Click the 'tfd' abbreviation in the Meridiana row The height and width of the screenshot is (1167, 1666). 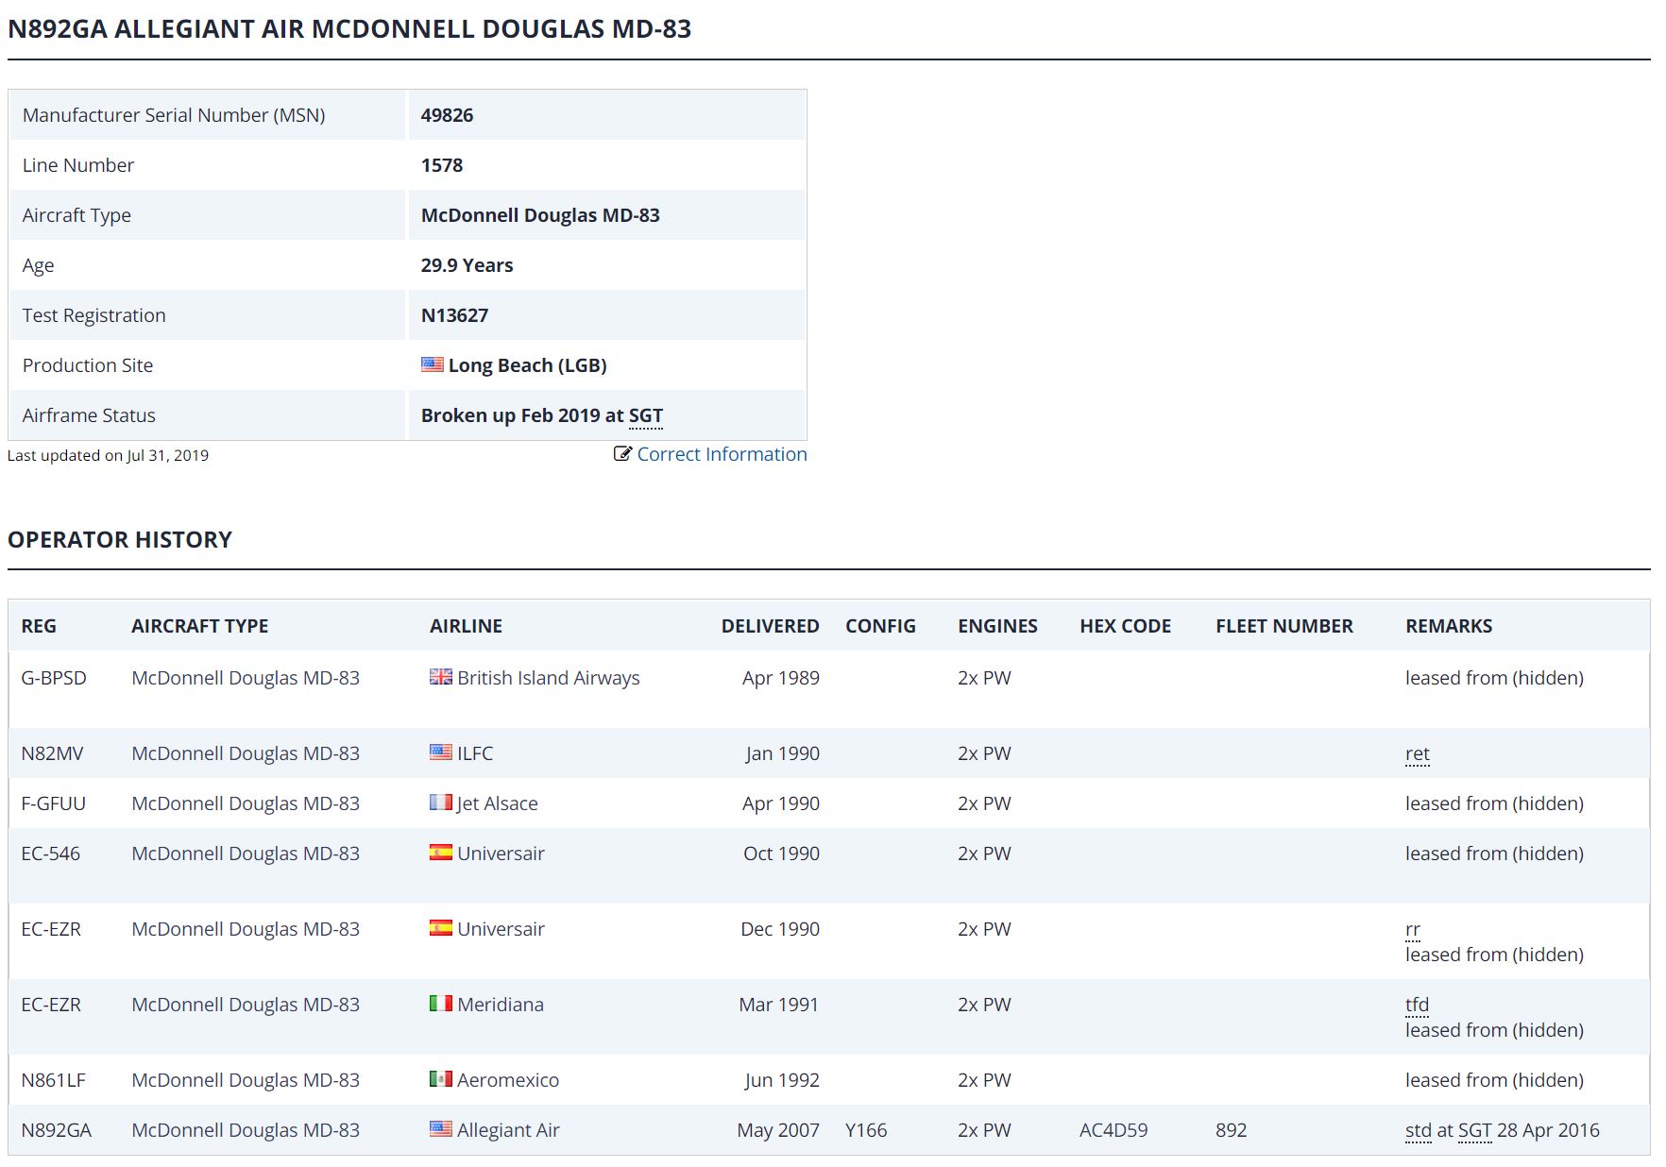(1417, 1005)
